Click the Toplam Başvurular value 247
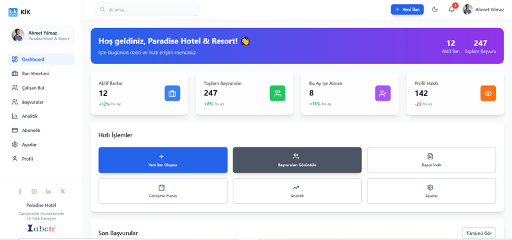 [x=211, y=93]
